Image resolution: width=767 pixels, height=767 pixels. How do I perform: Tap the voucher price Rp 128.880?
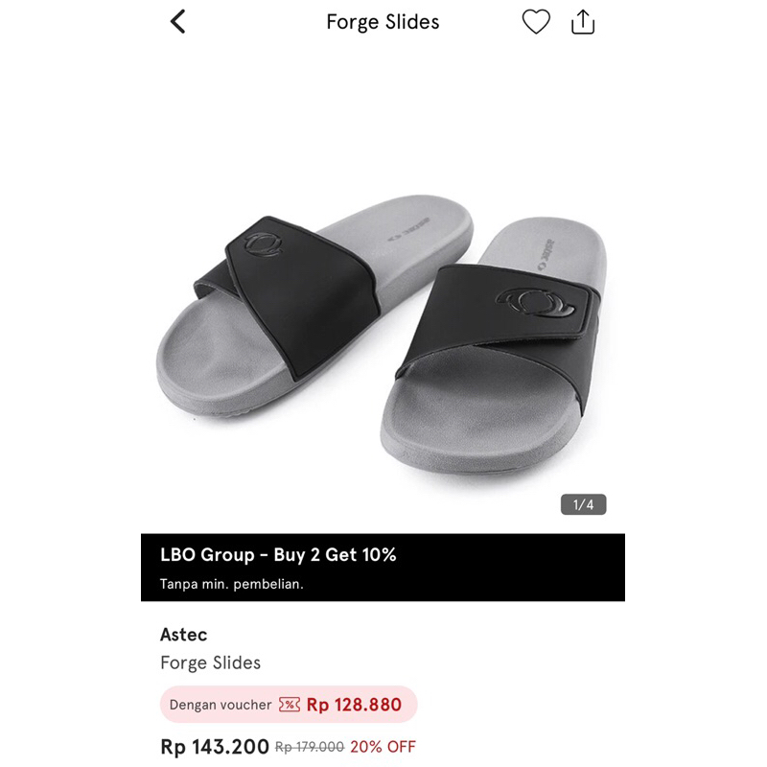pos(354,705)
